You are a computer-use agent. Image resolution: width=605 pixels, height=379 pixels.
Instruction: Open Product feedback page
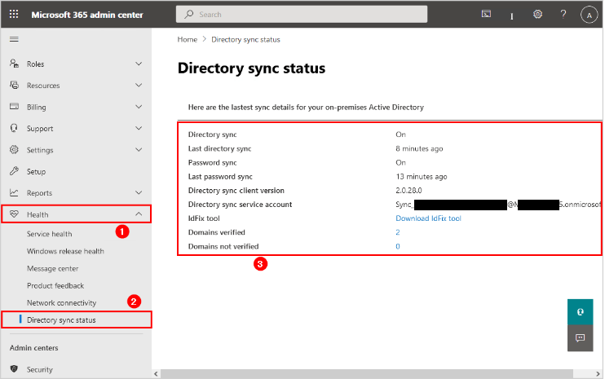tap(55, 286)
